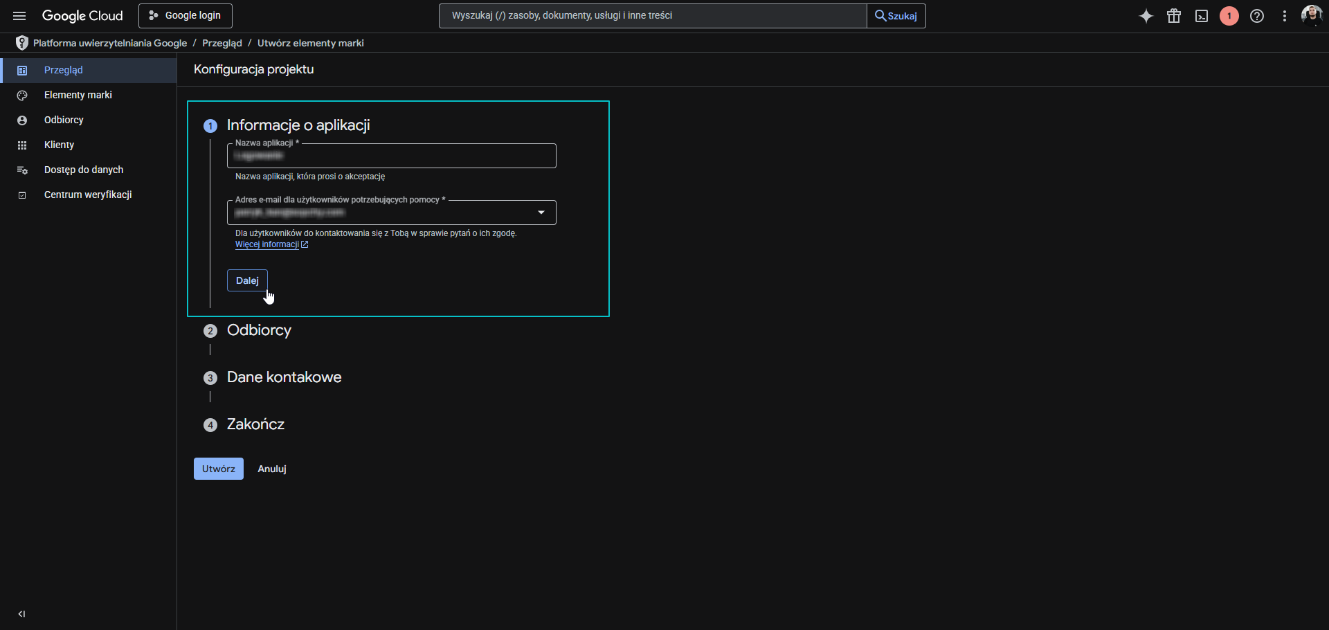Open the help question mark icon
This screenshot has width=1329, height=630.
coord(1256,15)
